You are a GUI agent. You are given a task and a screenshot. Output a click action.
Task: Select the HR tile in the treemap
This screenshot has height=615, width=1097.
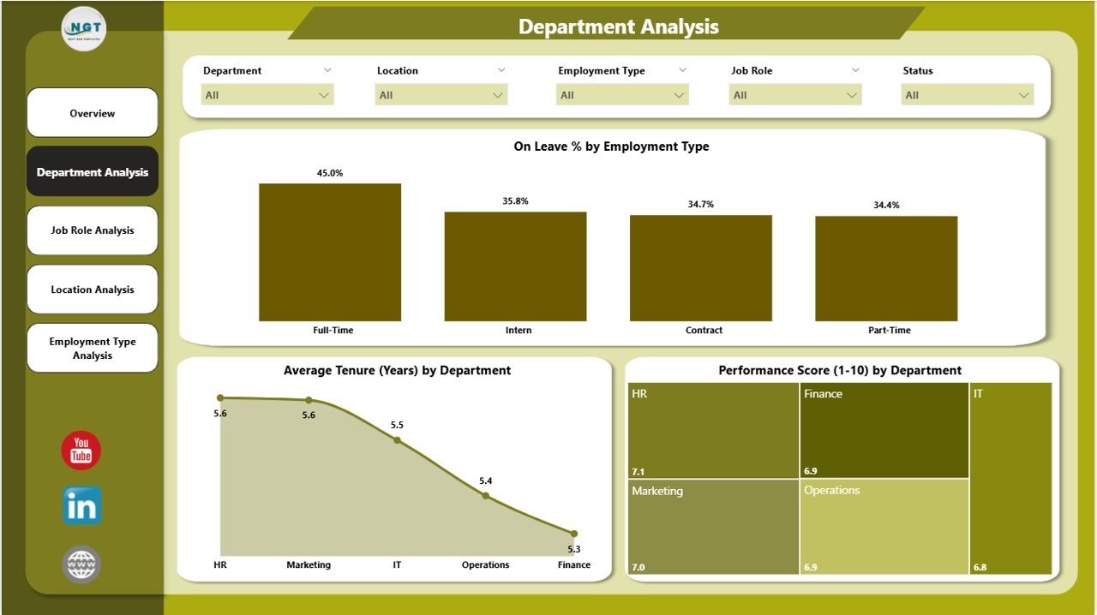point(712,429)
